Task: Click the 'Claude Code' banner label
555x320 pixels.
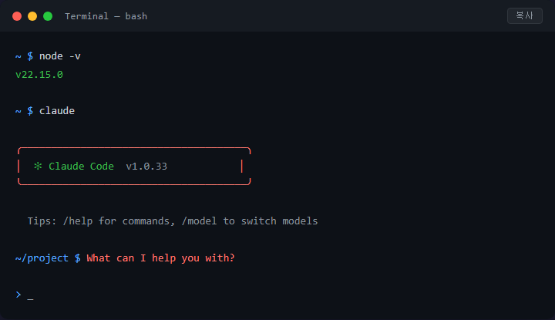Action: tap(81, 167)
